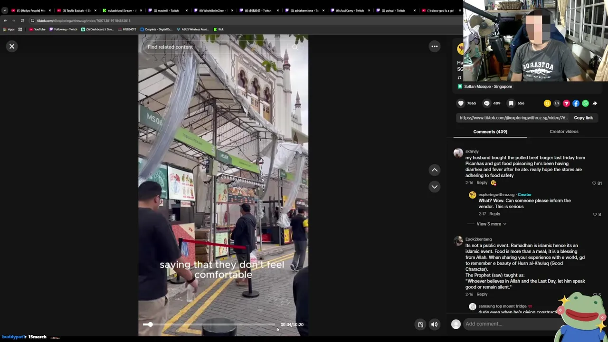Click the emoji reaction icon beside skhrvjy's Reply
This screenshot has width=608, height=342.
point(493,183)
